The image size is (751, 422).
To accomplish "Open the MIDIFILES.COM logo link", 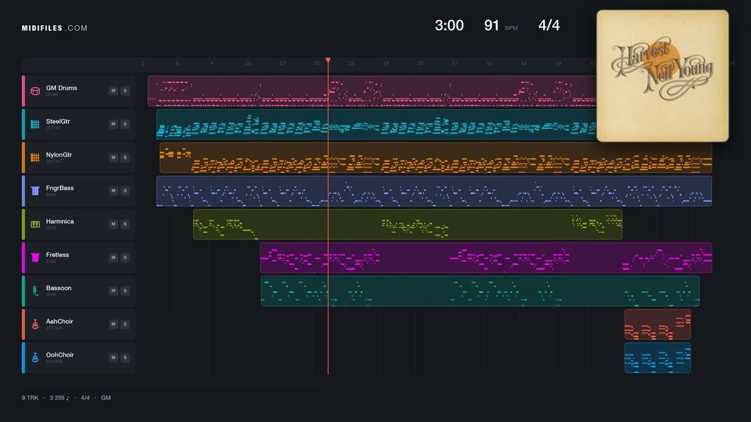I will click(x=55, y=28).
